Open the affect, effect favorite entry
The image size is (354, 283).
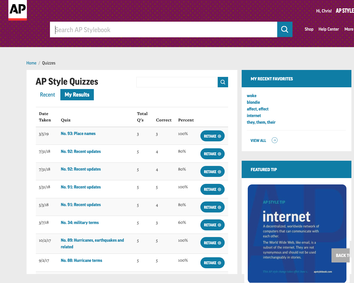tap(258, 109)
